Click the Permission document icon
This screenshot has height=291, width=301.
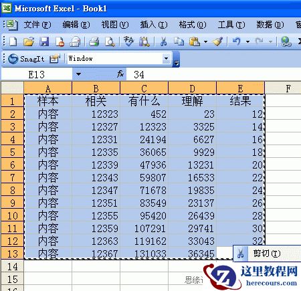(60, 41)
